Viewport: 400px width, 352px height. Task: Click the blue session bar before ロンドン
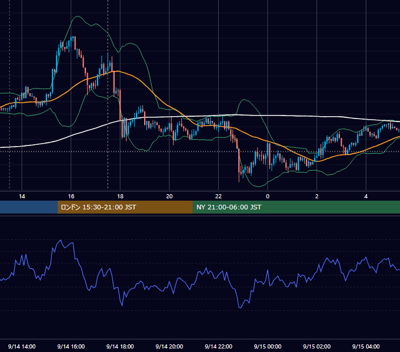pyautogui.click(x=29, y=207)
